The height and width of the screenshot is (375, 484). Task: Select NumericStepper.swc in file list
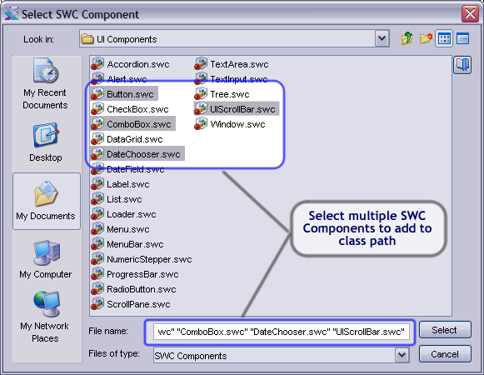142,259
